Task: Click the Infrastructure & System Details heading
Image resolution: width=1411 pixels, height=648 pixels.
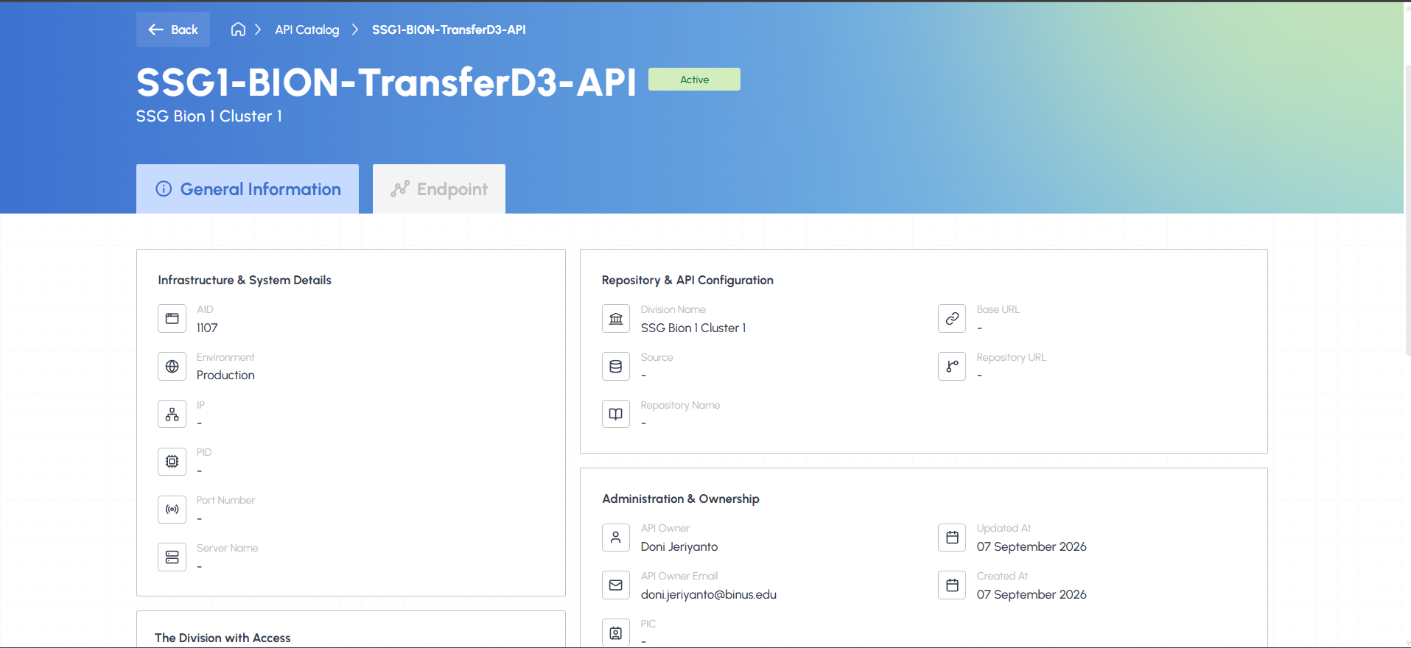Action: click(x=245, y=280)
